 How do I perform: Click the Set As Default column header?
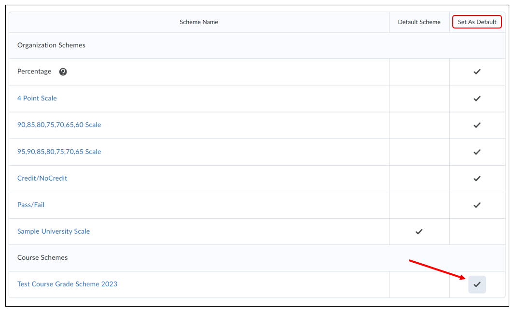(x=477, y=22)
